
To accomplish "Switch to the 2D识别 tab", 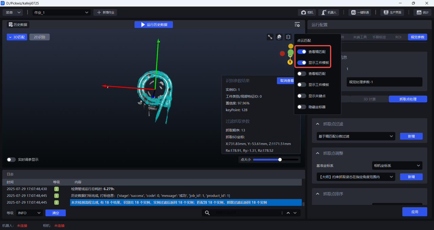I will tap(39, 37).
